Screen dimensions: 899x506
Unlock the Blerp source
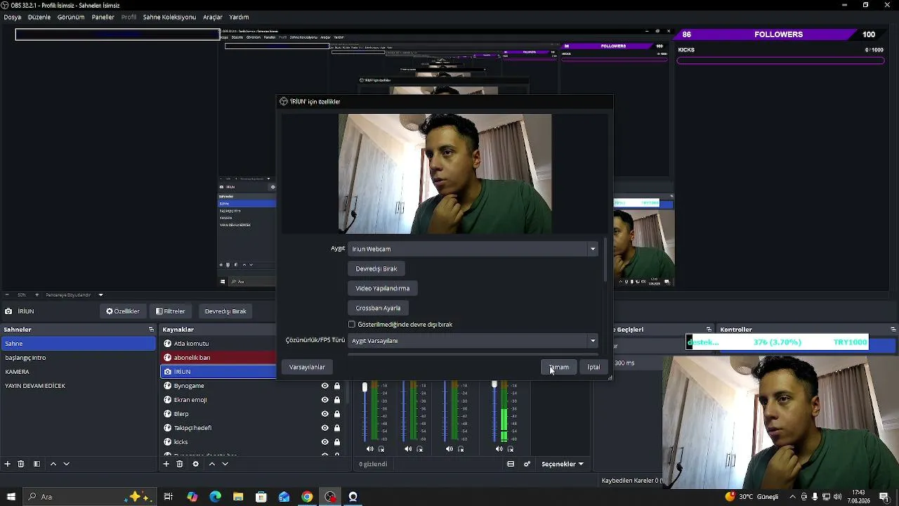click(x=337, y=414)
